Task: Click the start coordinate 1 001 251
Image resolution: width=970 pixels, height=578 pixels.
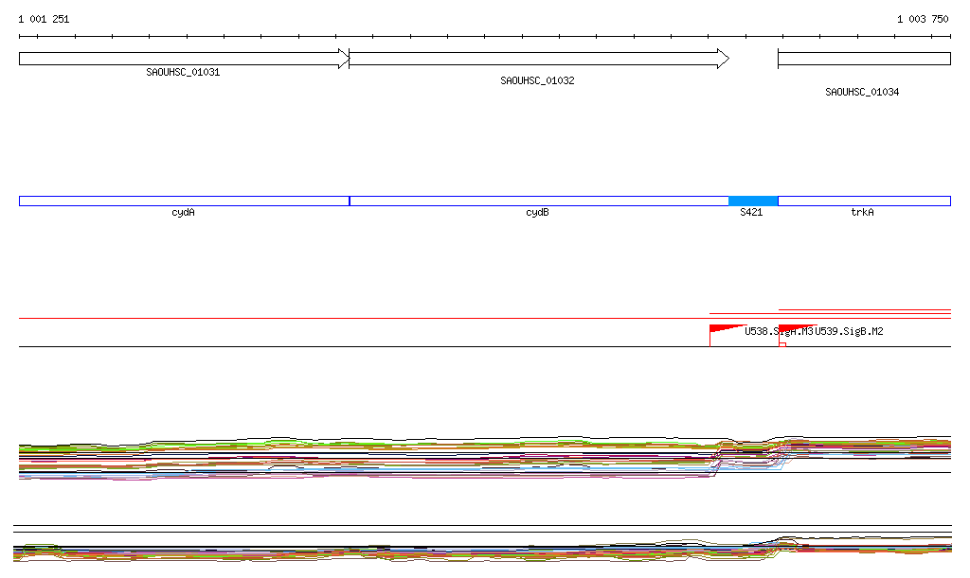Action: coord(44,19)
